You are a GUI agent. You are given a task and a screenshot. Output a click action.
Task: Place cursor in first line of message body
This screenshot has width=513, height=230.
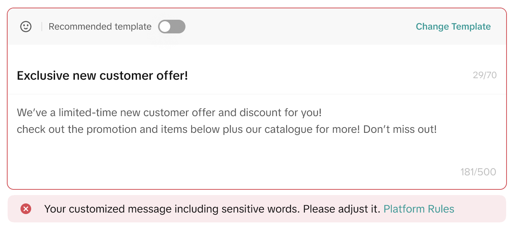169,113
